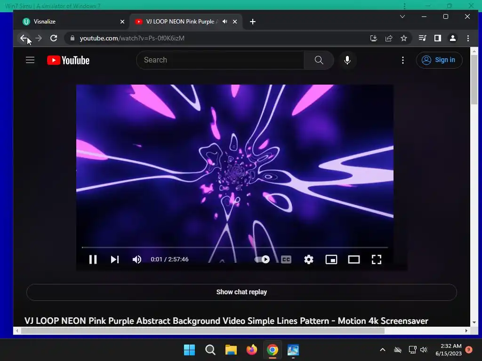Click the horizontal scrollbar thumb

click(203, 330)
